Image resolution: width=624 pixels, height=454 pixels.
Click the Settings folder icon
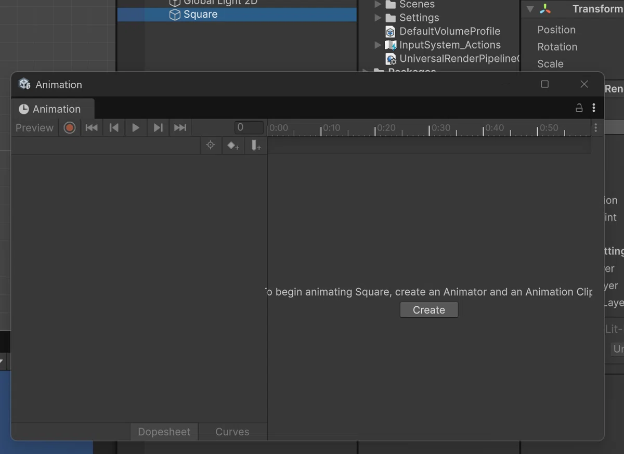pos(391,18)
